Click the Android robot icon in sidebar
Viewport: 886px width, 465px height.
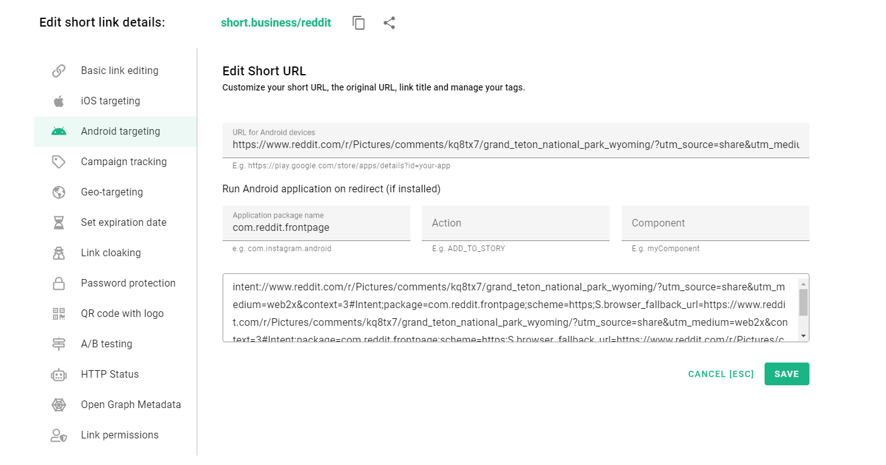(58, 131)
